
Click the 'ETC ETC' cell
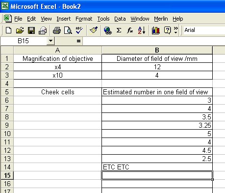pos(157,167)
